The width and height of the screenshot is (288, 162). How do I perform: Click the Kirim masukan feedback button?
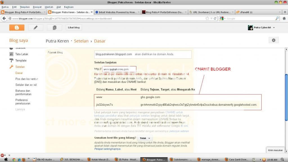coord(275,150)
